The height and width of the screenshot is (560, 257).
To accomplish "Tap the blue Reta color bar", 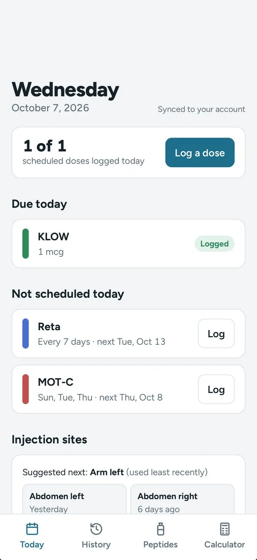I will pyautogui.click(x=26, y=333).
